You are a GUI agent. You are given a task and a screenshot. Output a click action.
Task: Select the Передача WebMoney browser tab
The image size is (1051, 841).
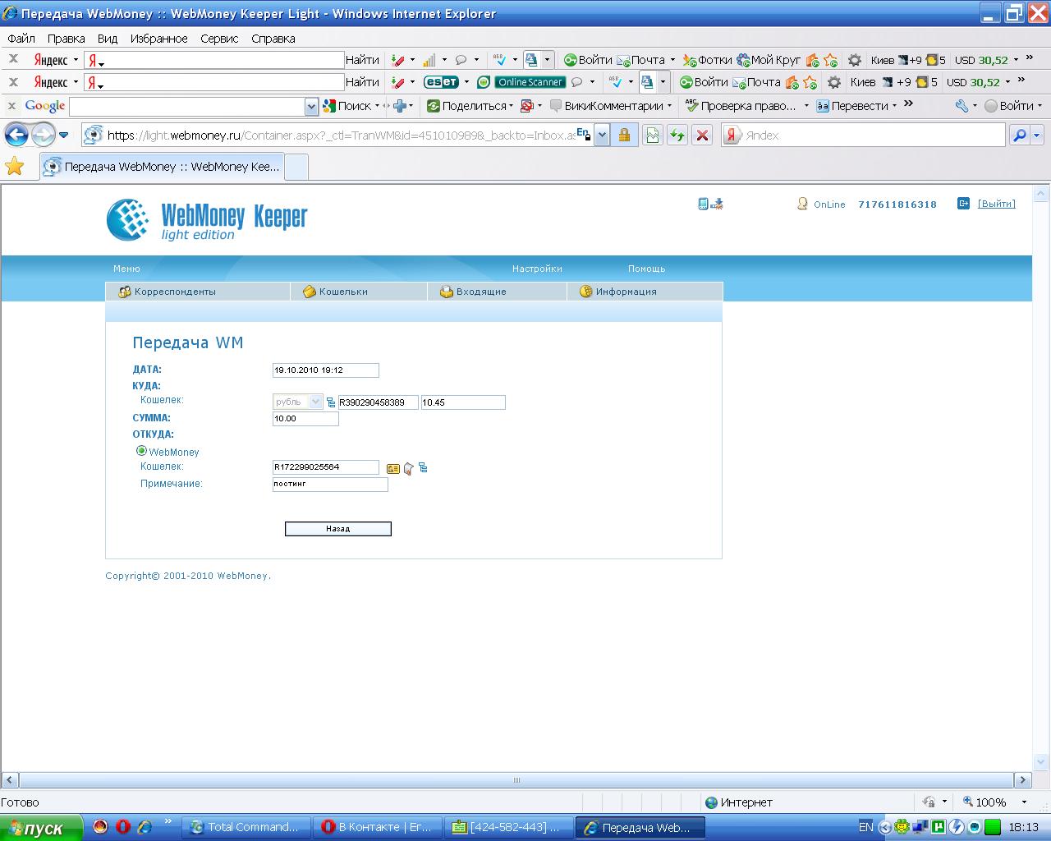[x=162, y=167]
